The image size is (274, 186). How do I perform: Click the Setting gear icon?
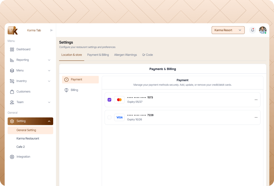tap(12, 121)
